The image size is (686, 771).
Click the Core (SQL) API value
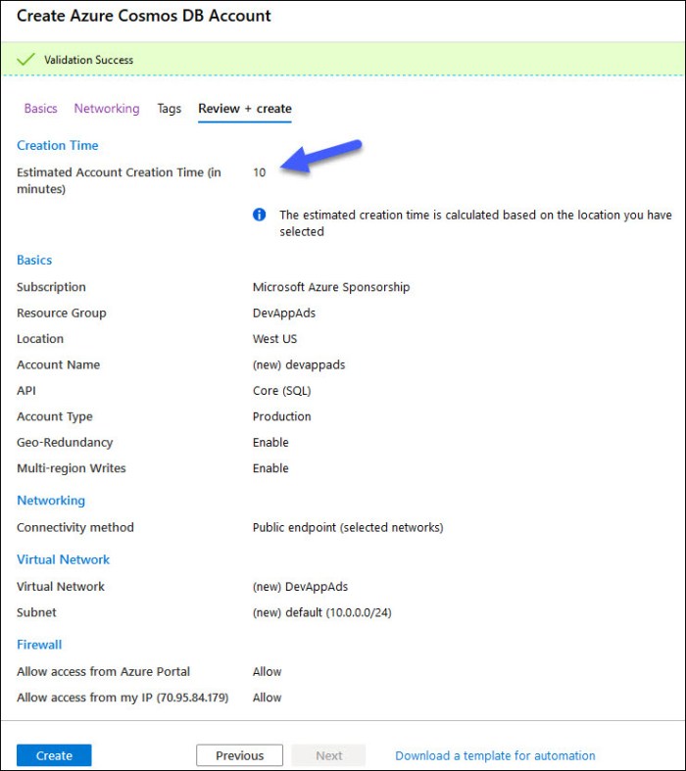coord(282,391)
